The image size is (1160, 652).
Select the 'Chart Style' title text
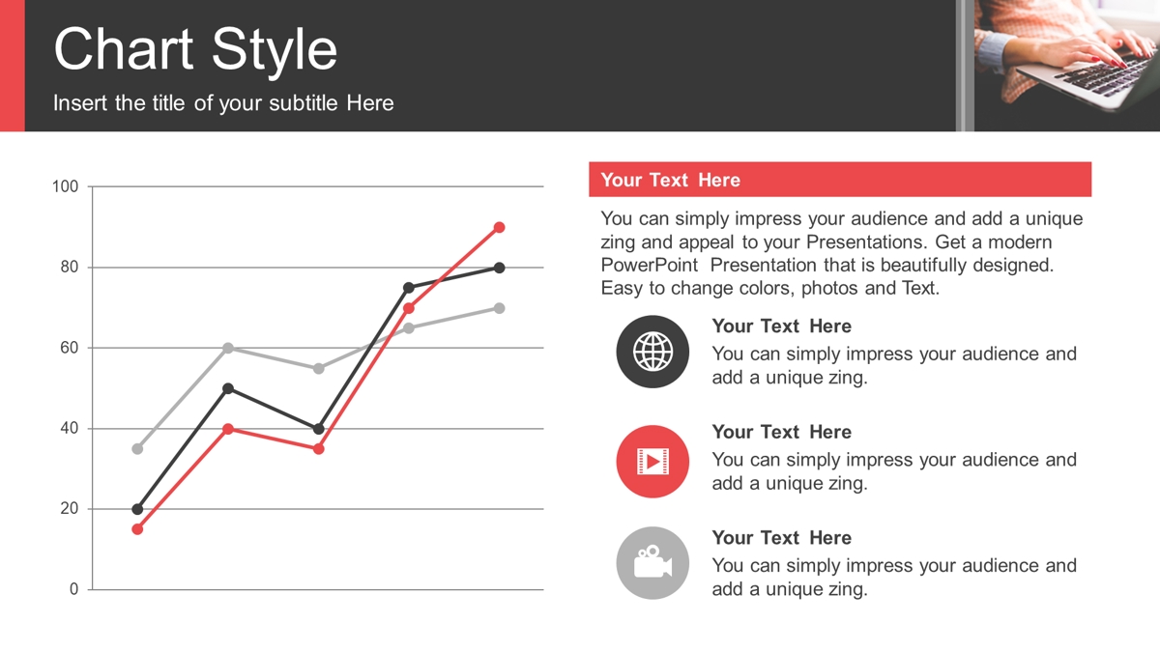click(x=195, y=48)
